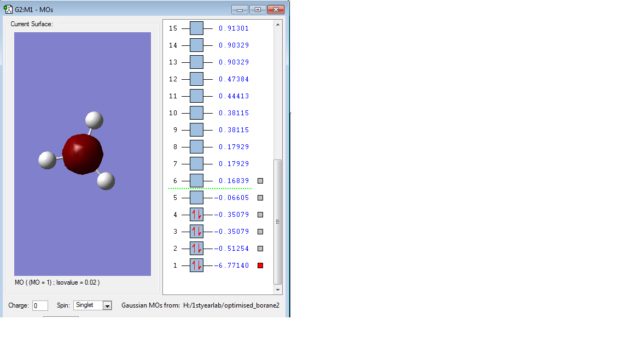Click energy value -0.51254
630x354 pixels.
click(x=231, y=248)
